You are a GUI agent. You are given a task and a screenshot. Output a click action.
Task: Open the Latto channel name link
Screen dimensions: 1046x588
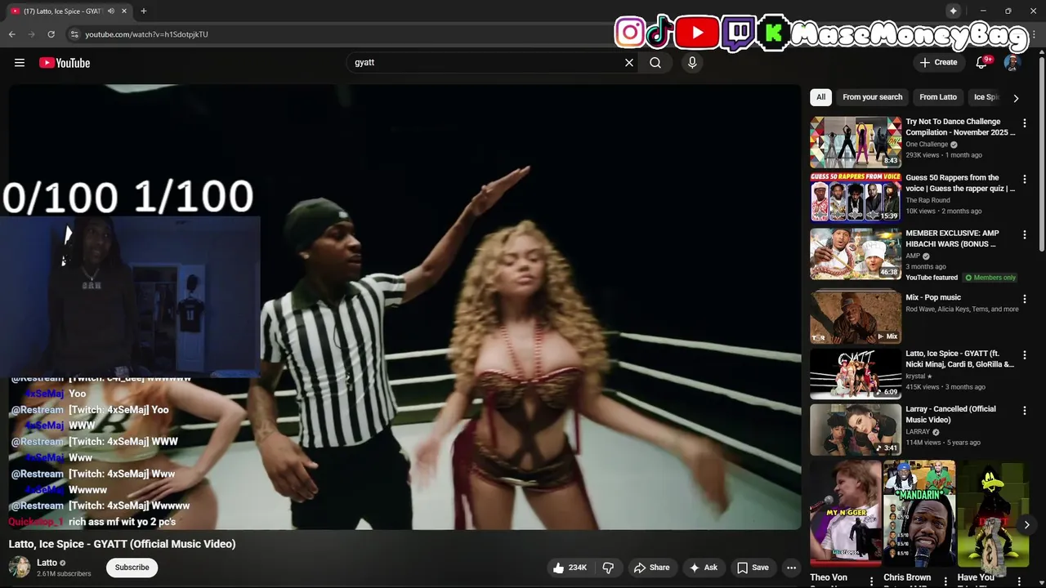pos(47,563)
